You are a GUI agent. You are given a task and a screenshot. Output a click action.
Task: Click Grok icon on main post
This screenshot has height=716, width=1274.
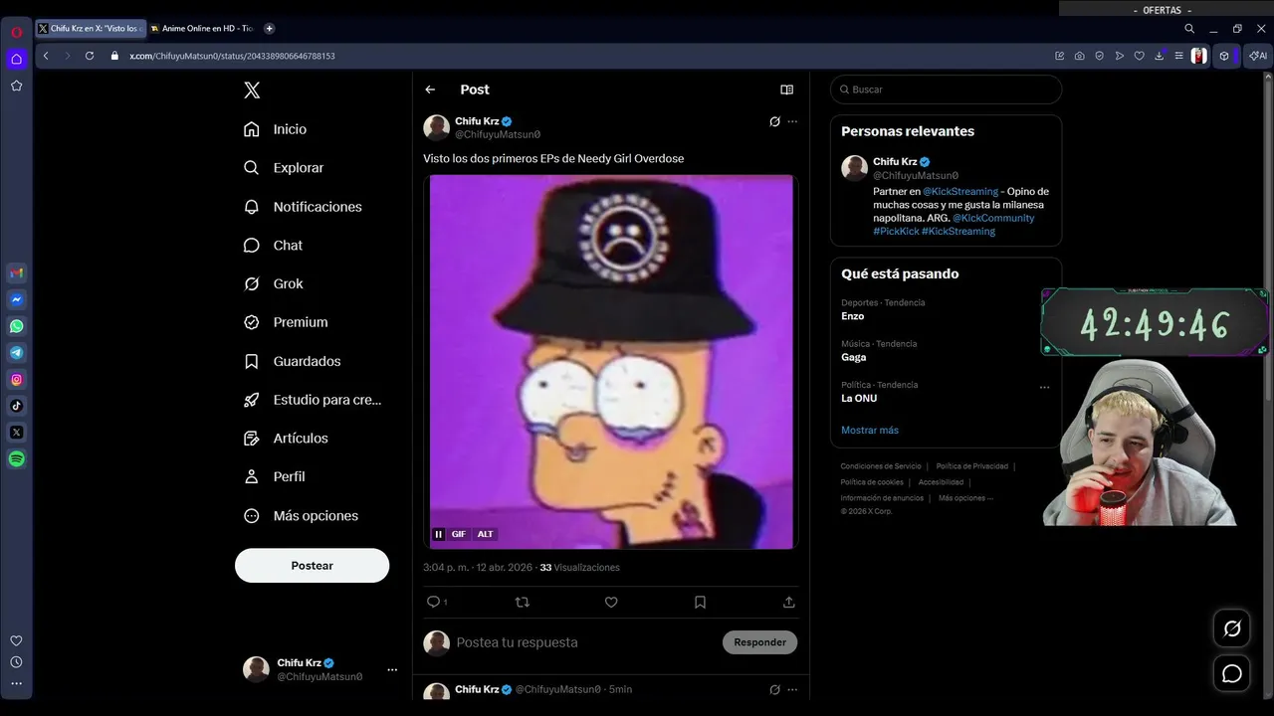pos(774,121)
